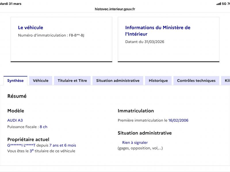Click the 7 ans et 6 mois duration
Viewport: 230px width, 172px height.
click(x=63, y=145)
